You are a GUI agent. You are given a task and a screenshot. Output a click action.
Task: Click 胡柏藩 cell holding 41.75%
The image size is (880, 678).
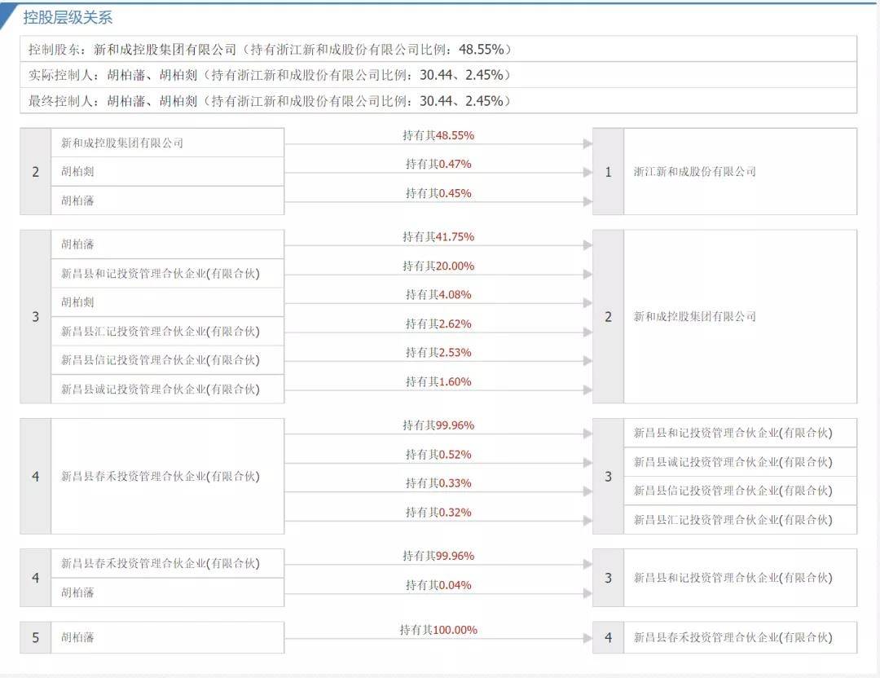167,244
